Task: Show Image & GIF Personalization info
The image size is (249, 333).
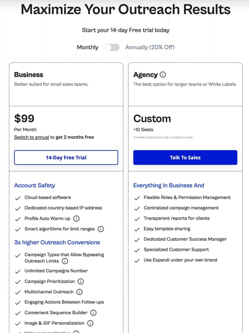Action: [x=90, y=323]
